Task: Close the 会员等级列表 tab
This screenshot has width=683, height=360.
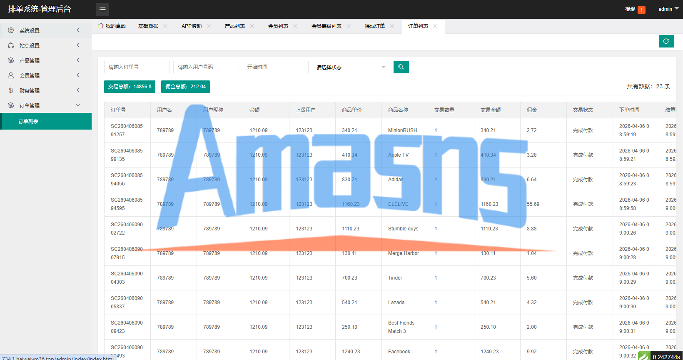Action: coord(349,26)
